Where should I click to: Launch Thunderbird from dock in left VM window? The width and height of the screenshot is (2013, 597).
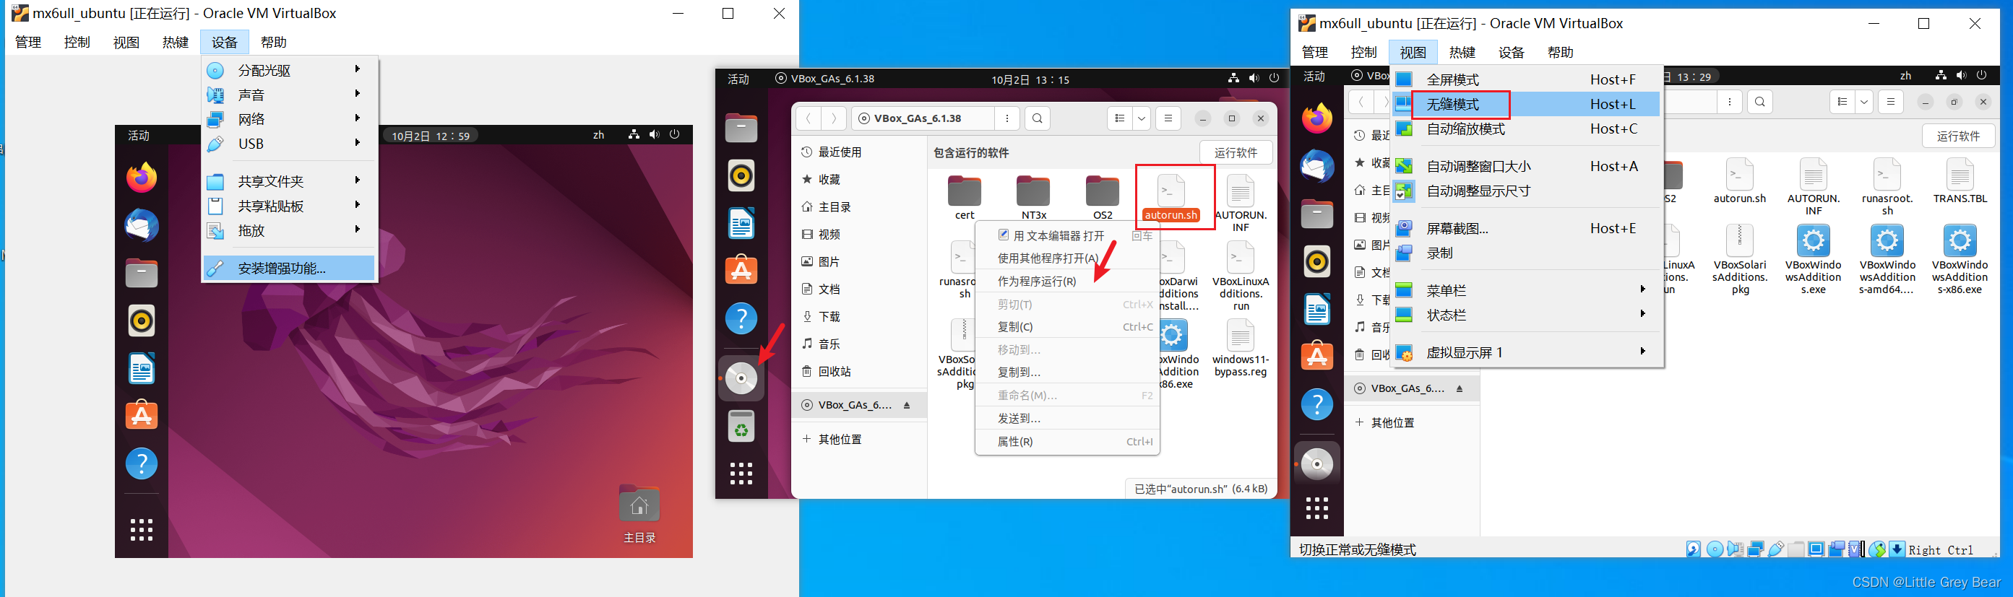click(x=142, y=225)
